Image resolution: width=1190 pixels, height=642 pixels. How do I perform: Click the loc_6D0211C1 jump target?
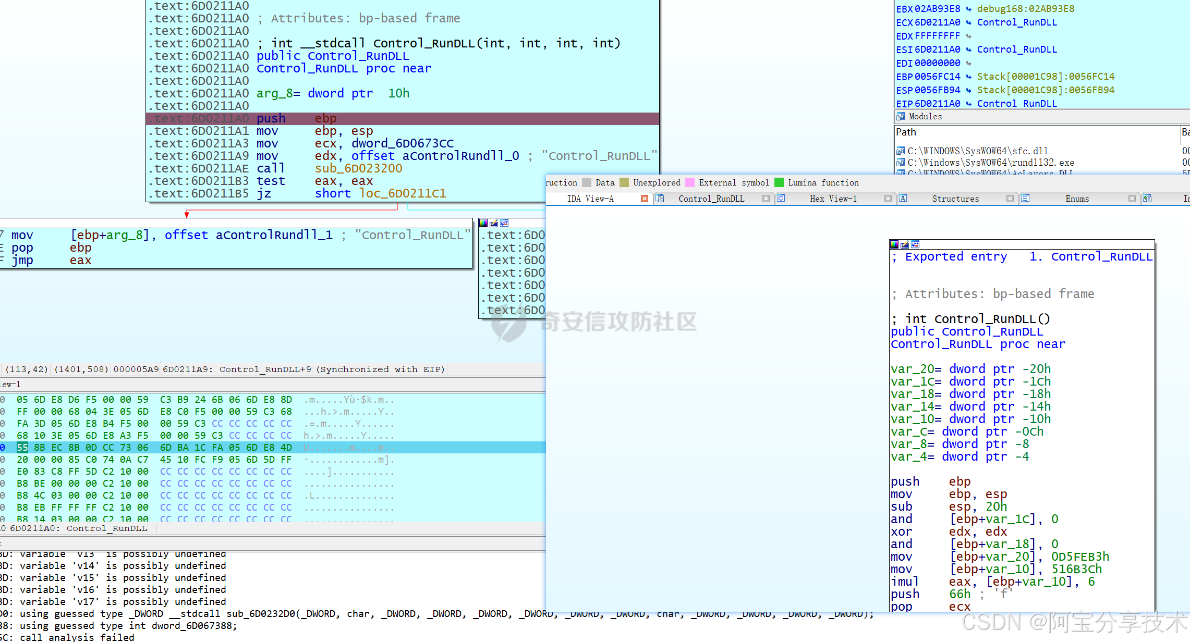pos(403,193)
